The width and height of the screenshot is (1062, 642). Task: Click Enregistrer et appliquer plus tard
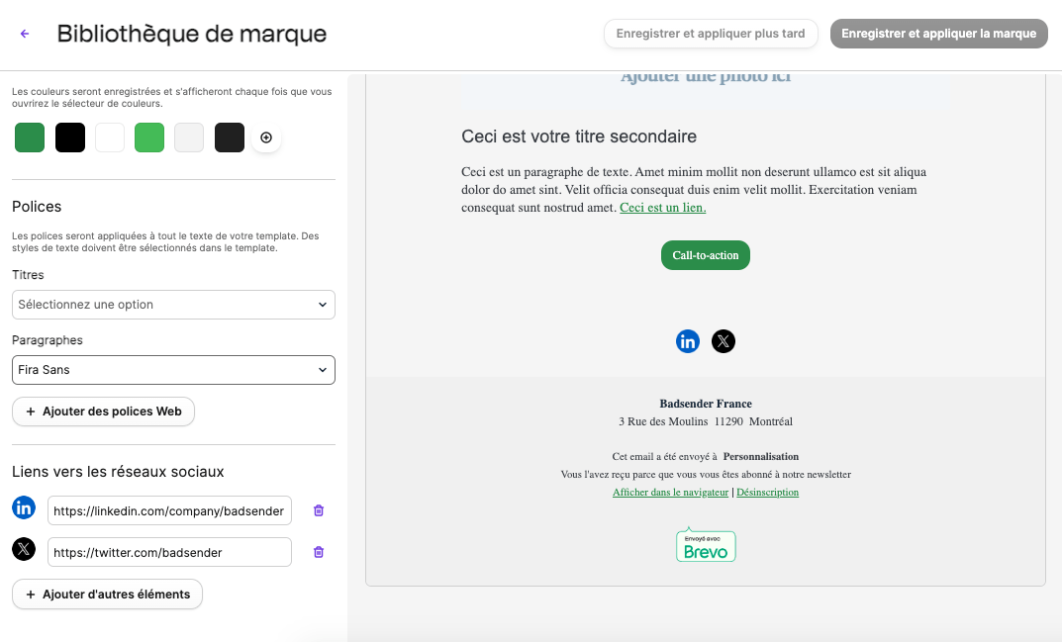tap(711, 34)
